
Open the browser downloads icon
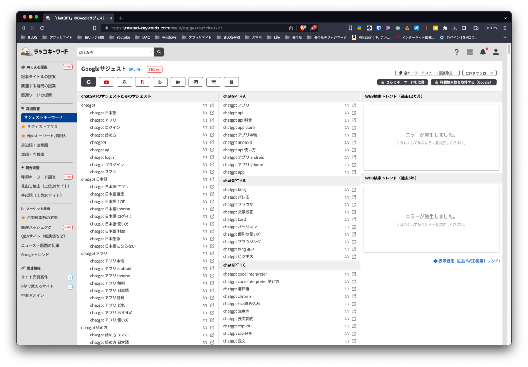(455, 28)
